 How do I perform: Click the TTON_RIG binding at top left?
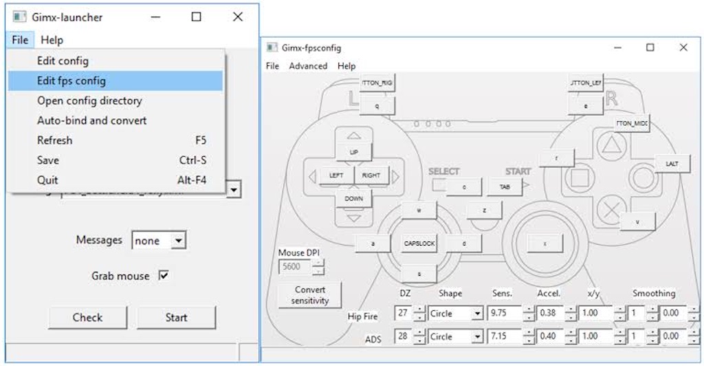[x=377, y=83]
